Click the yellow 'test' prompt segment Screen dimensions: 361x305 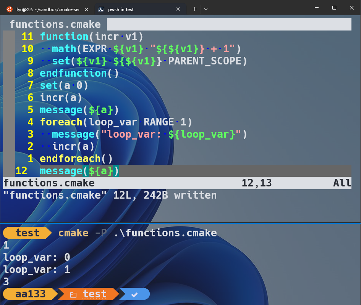coord(28,233)
